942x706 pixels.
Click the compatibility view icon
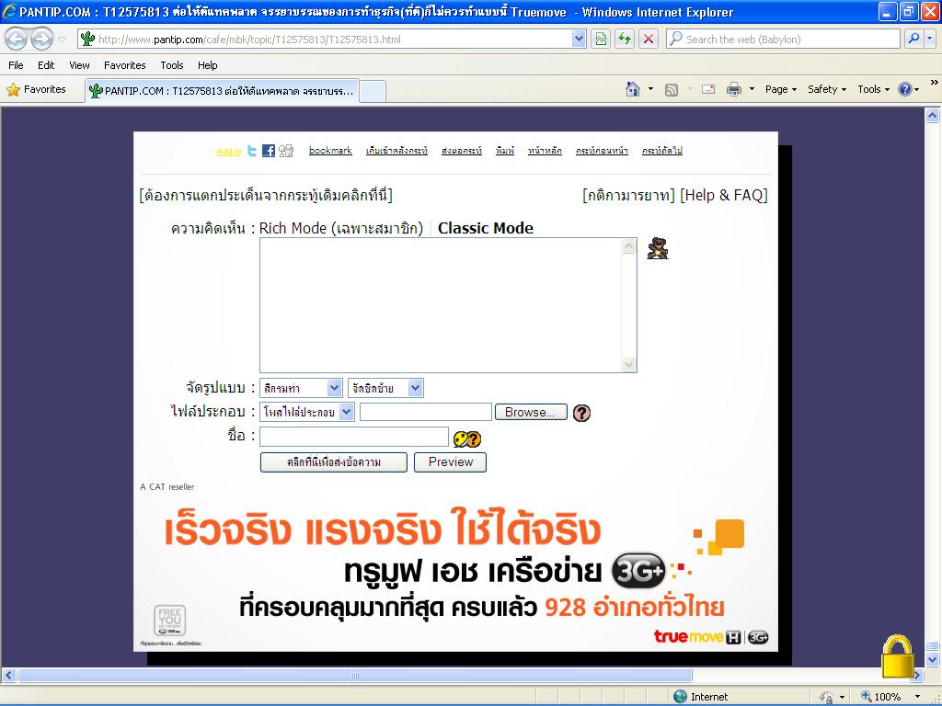click(x=601, y=40)
